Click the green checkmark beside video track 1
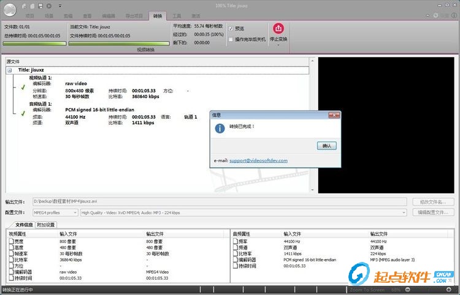 coord(23,87)
